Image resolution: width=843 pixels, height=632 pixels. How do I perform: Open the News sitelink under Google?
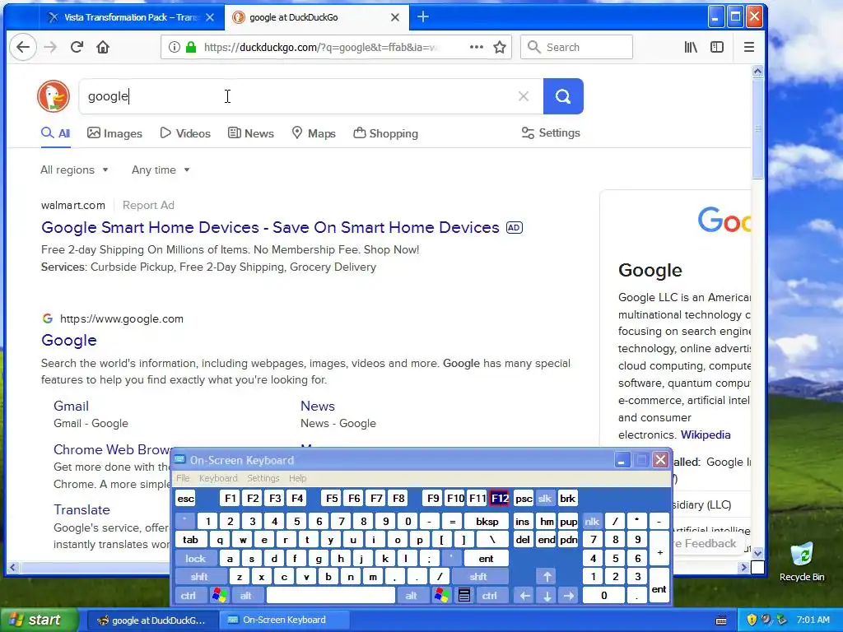(318, 407)
